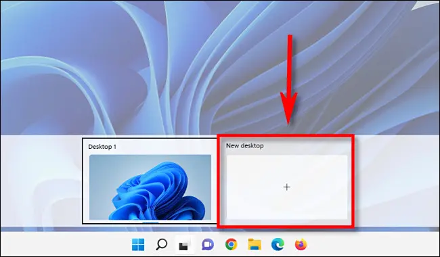Click the New desktop label text

tap(244, 145)
